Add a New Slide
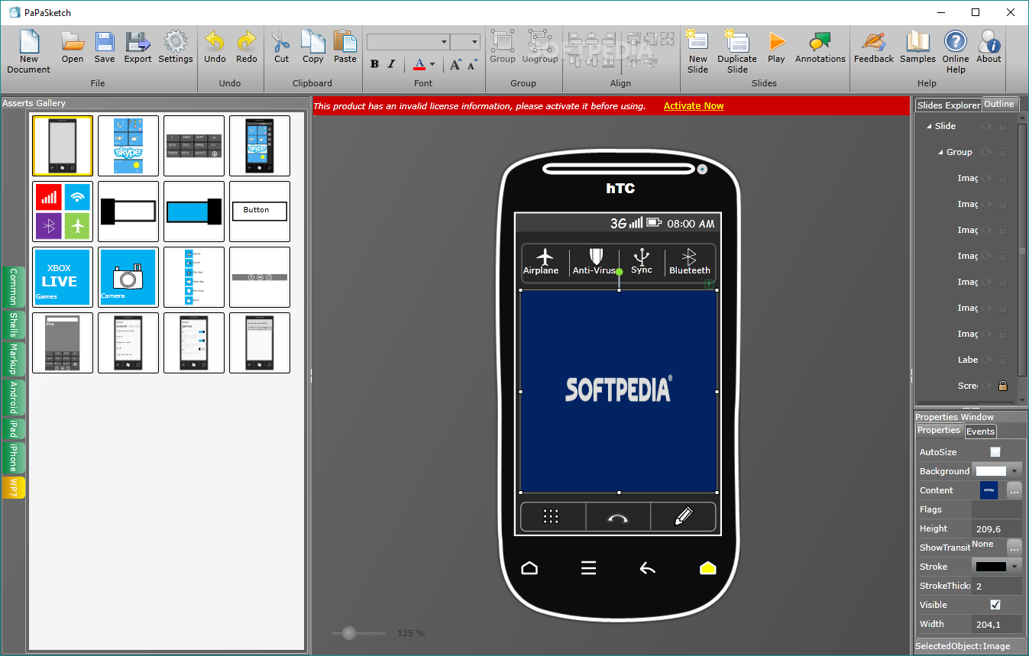 click(x=697, y=52)
